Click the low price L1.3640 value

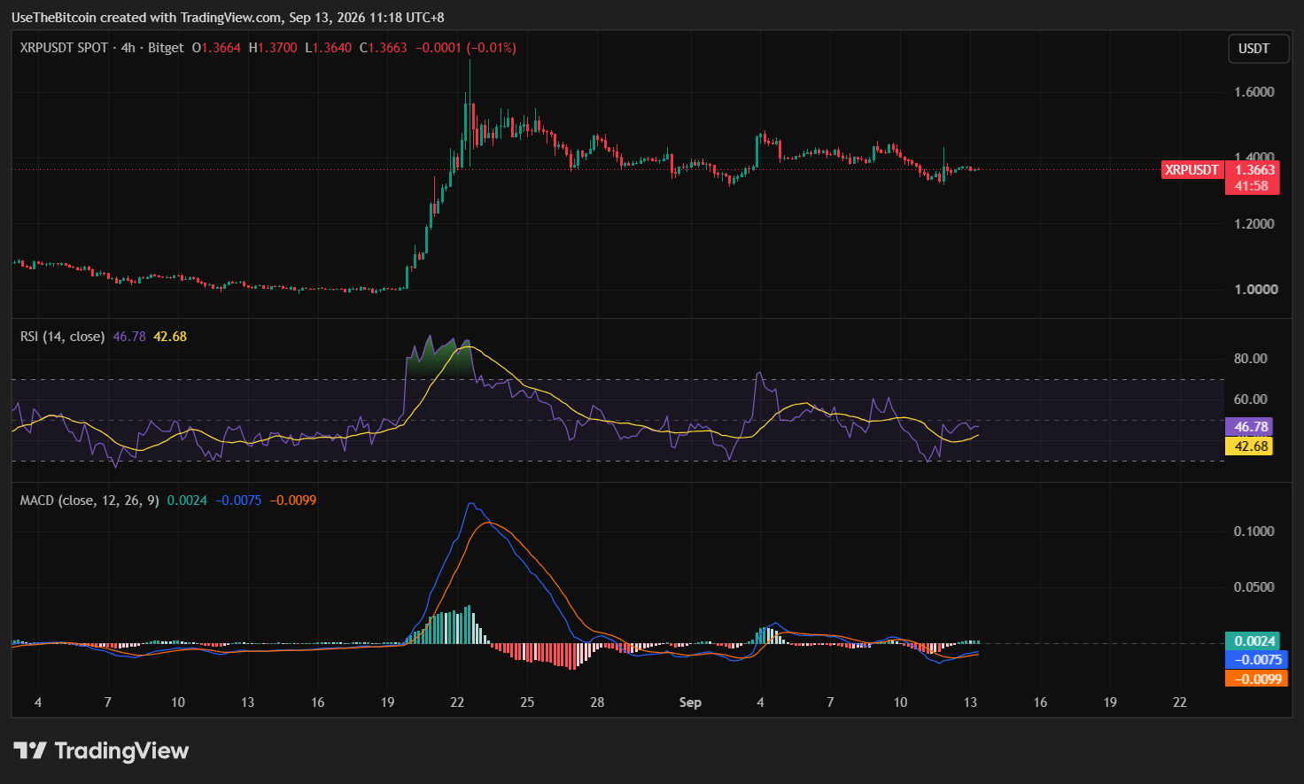pos(328,48)
